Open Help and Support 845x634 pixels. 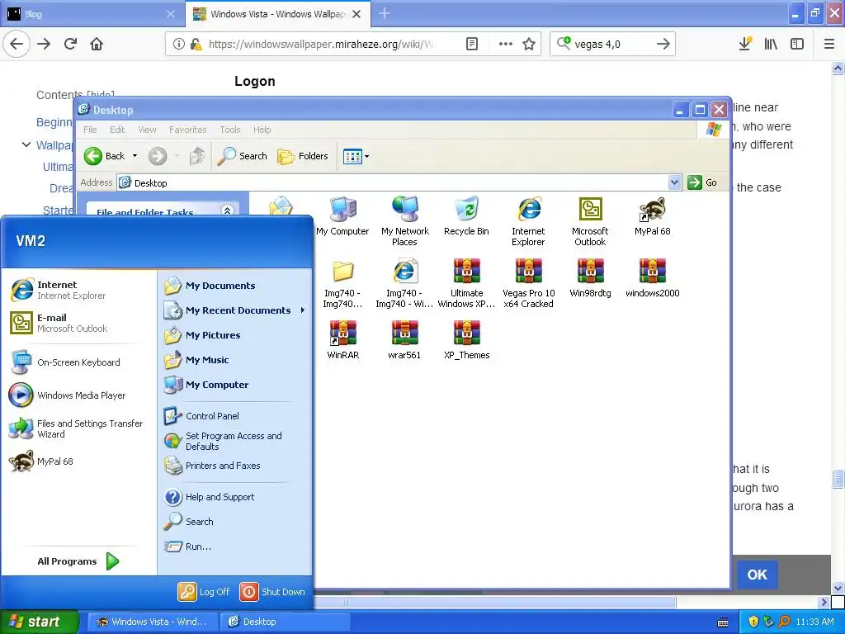[235, 497]
